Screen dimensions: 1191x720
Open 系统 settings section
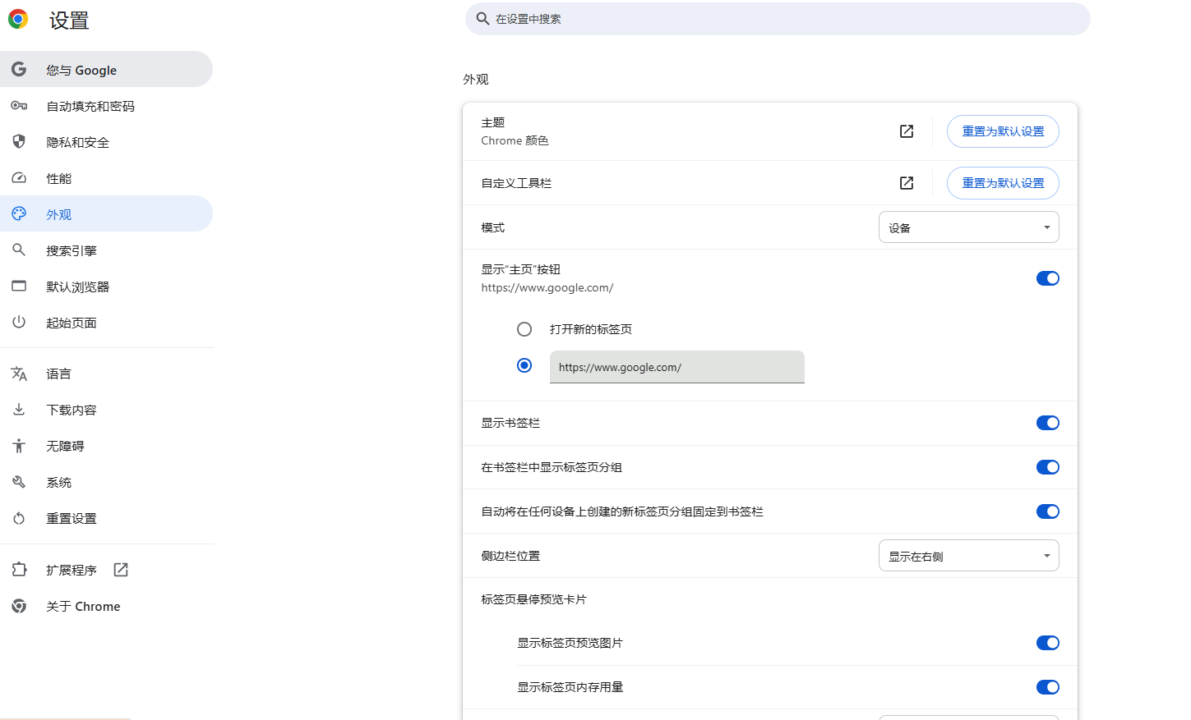click(x=106, y=482)
